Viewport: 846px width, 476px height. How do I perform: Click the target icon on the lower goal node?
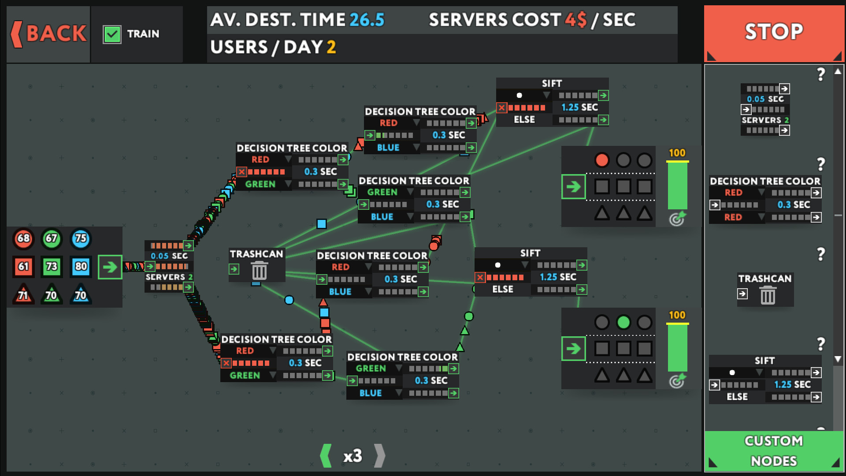pyautogui.click(x=677, y=380)
